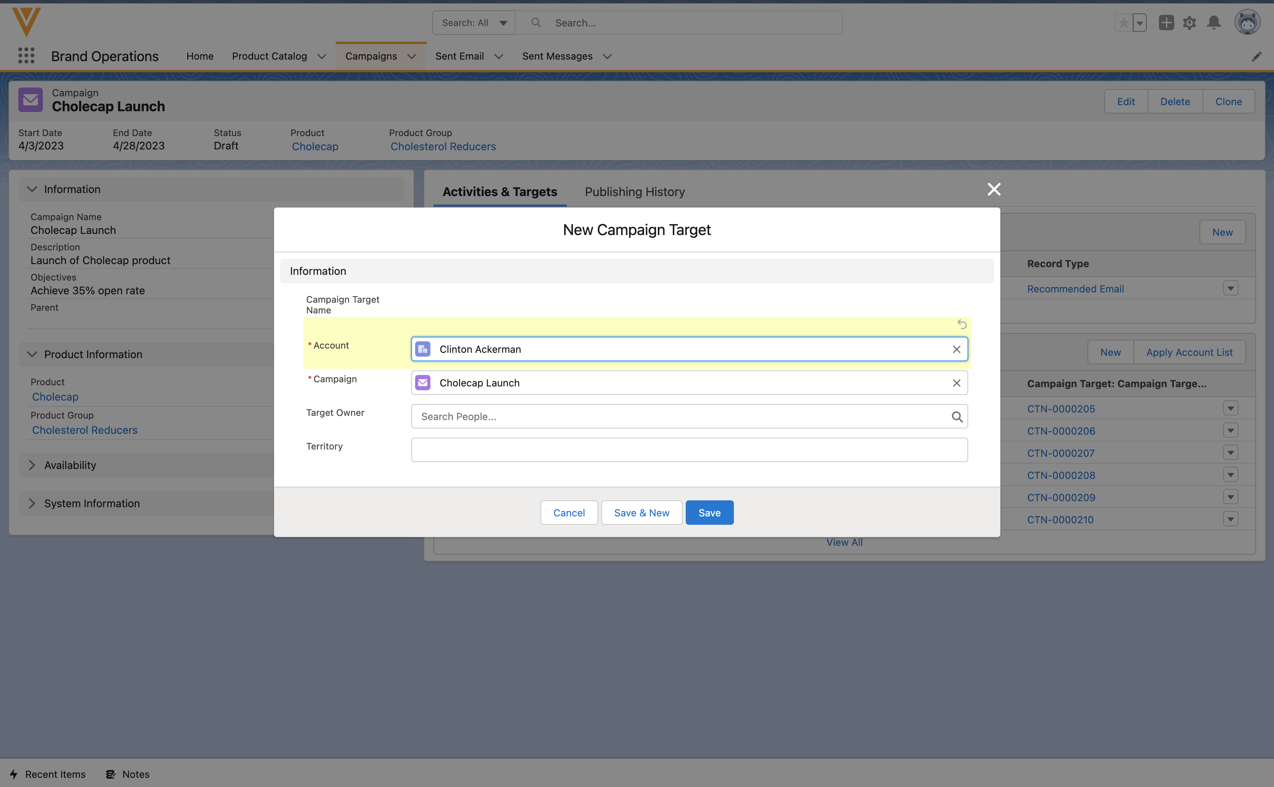Click the Save & New button
1274x787 pixels.
click(641, 513)
